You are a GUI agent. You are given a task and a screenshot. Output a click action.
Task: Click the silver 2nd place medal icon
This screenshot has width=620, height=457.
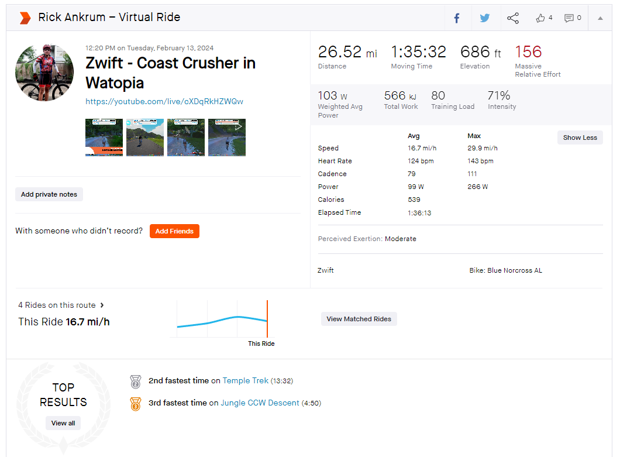(136, 382)
